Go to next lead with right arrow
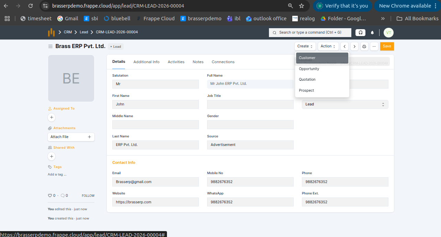The width and height of the screenshot is (441, 237). 354,46
